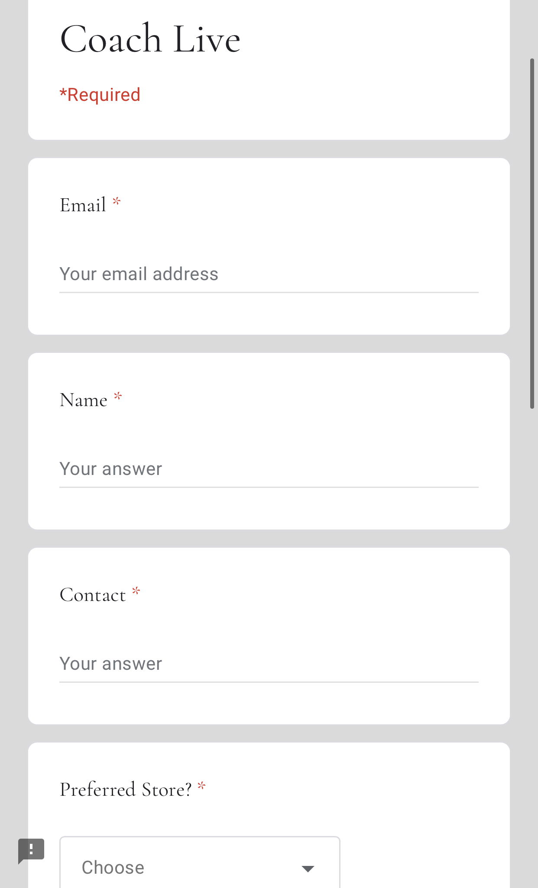
Task: Click the red asterisk beside Email
Action: click(117, 202)
